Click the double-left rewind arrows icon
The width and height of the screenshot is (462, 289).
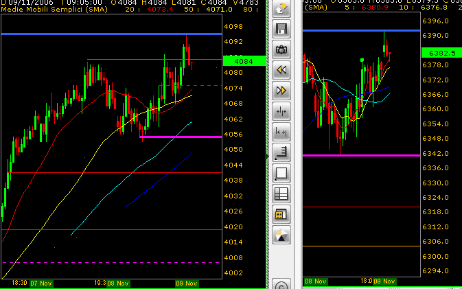point(281,70)
